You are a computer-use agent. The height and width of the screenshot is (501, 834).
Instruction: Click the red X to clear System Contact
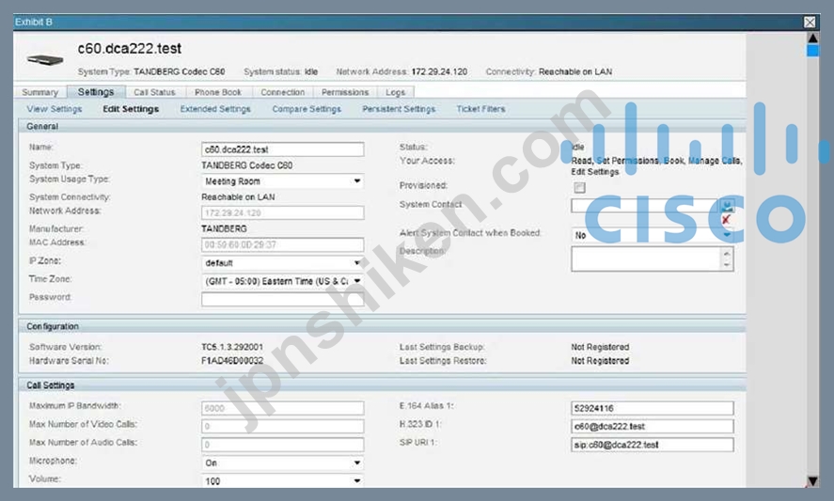(726, 220)
